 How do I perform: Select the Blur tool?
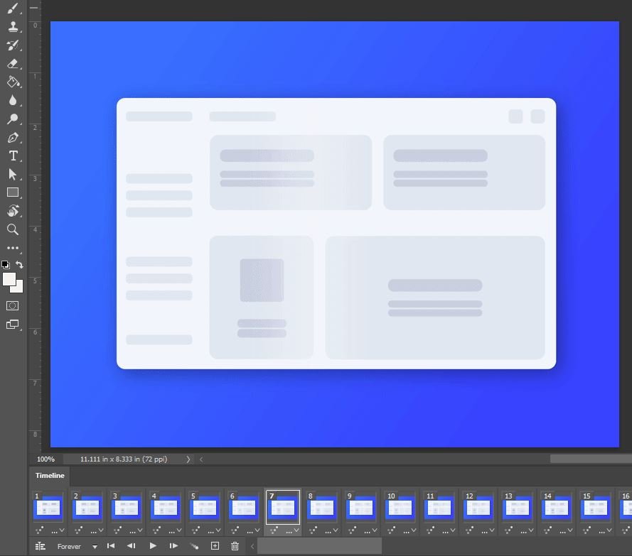13,100
